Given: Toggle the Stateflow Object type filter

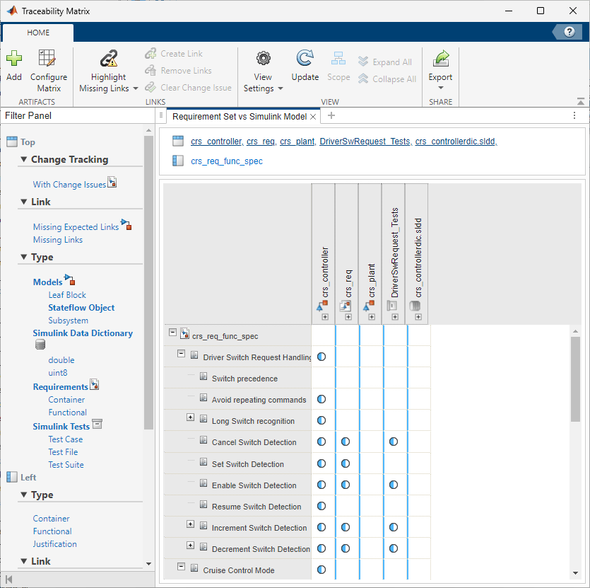Looking at the screenshot, I should pos(81,308).
